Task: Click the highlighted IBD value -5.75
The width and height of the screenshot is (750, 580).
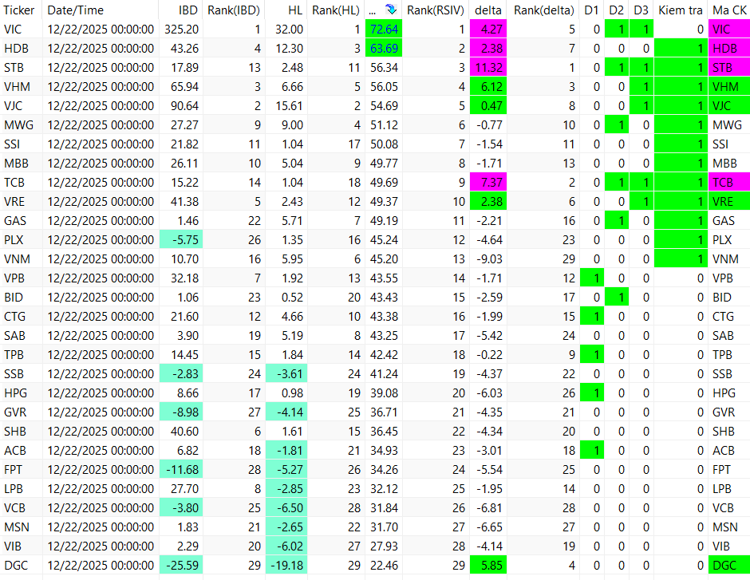Action: point(181,239)
